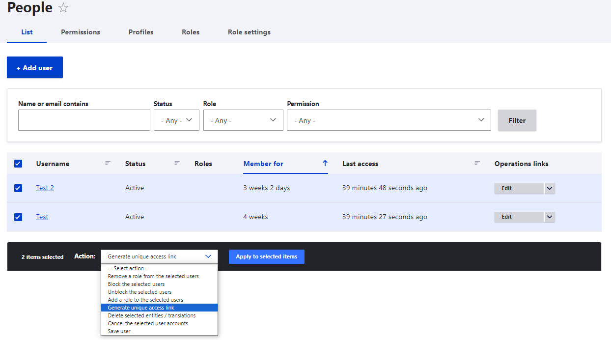611x340 pixels.
Task: Click the sort icon in Last access column
Action: click(x=476, y=163)
